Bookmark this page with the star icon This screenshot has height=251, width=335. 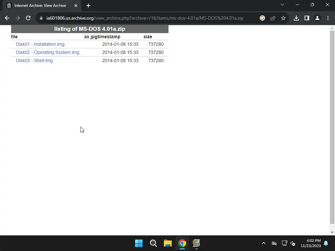[x=283, y=18]
